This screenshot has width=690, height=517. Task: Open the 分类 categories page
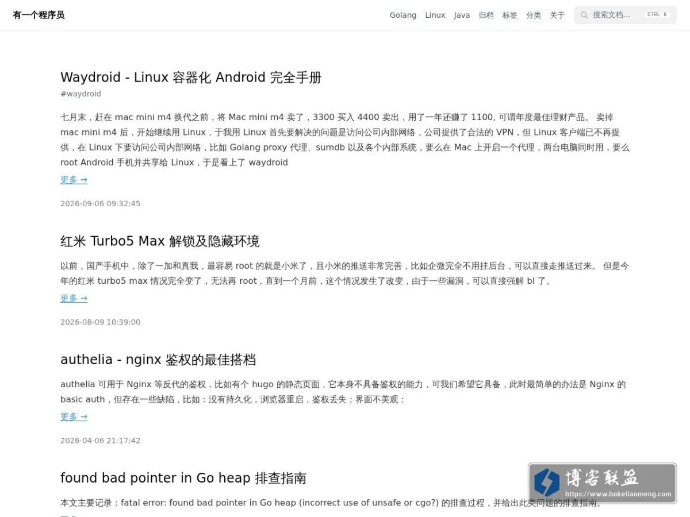(x=534, y=15)
